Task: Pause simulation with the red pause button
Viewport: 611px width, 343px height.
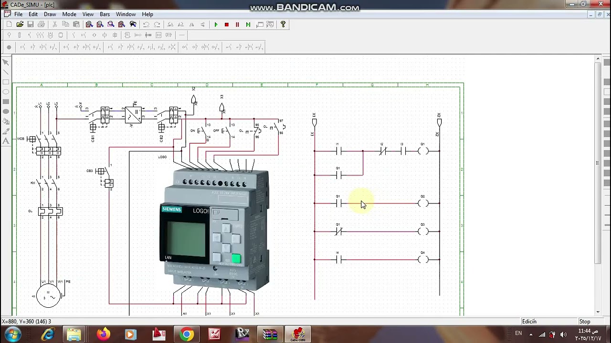Action: pyautogui.click(x=237, y=24)
